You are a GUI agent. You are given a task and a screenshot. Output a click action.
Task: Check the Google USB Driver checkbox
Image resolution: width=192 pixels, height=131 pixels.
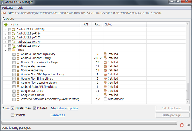click(14, 91)
